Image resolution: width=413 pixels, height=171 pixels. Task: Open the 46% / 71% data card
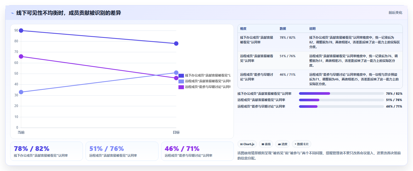click(x=197, y=151)
